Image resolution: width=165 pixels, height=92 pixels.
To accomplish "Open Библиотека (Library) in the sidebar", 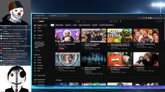I will (x=40, y=35).
